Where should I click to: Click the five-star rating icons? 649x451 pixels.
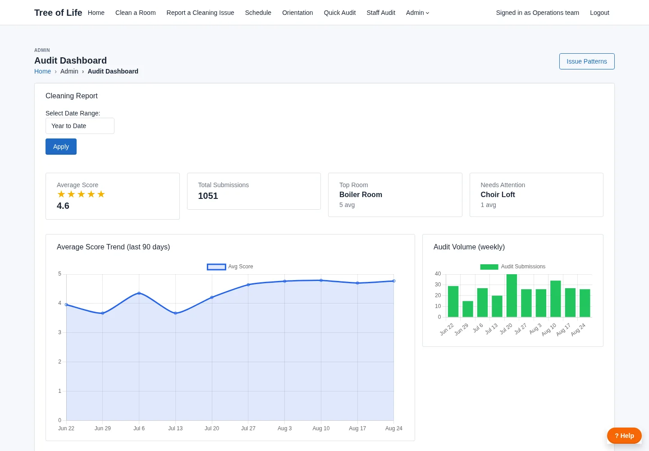coord(81,194)
